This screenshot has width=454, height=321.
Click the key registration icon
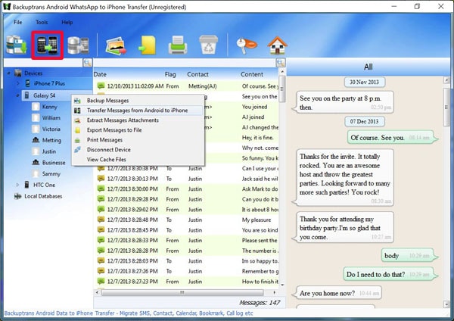[x=245, y=45]
